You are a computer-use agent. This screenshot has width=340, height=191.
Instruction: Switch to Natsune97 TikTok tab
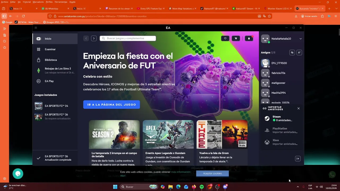point(215,8)
